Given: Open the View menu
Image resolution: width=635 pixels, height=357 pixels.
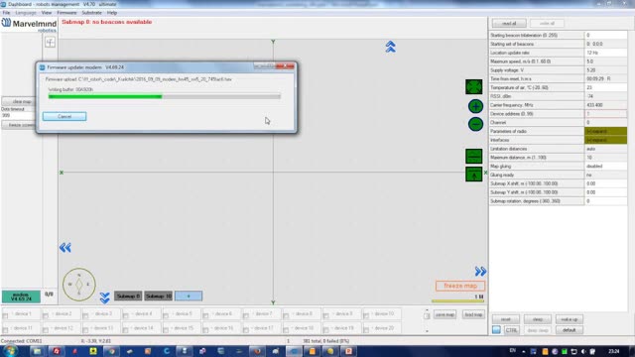Looking at the screenshot, I should pyautogui.click(x=47, y=13).
